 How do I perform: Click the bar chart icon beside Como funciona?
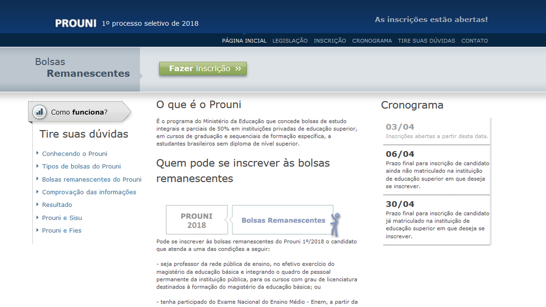[x=40, y=112]
